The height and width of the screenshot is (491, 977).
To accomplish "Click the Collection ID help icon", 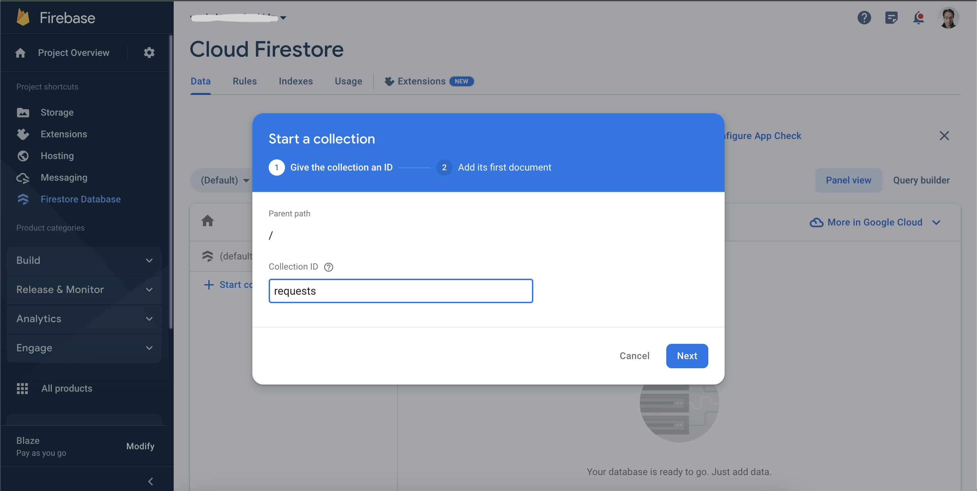I will [x=328, y=267].
